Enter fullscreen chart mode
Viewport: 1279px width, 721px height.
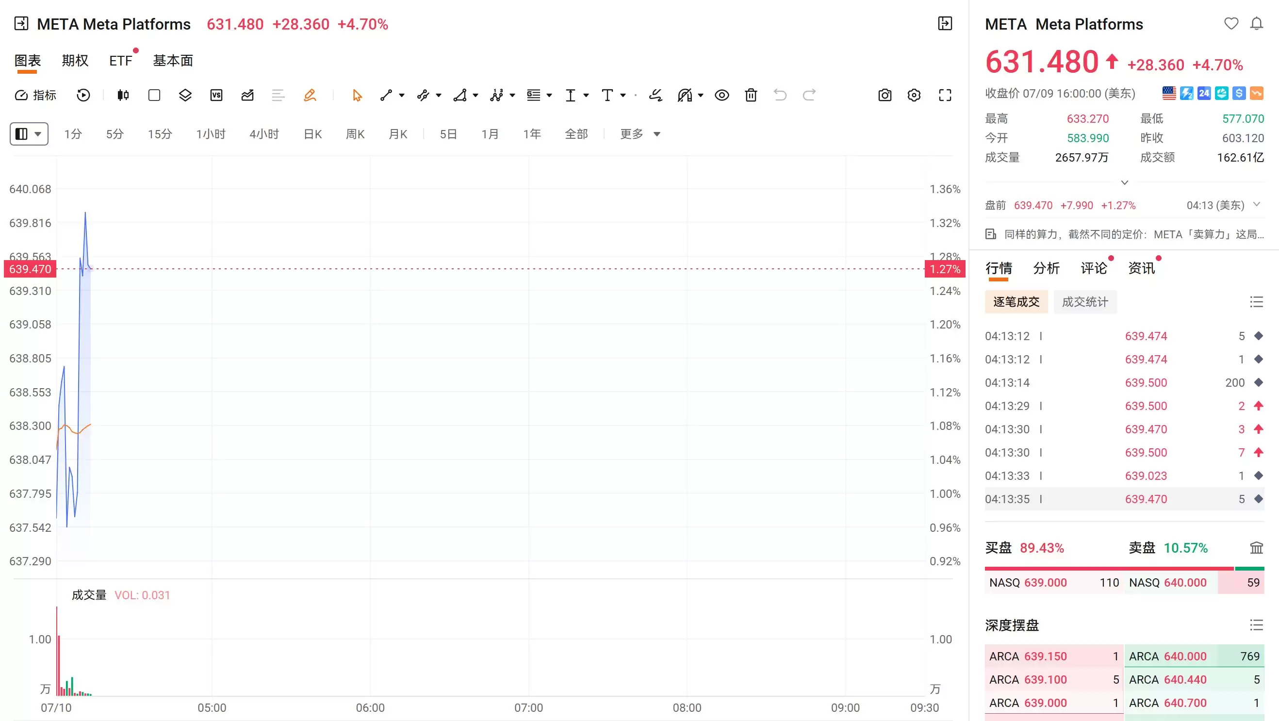pyautogui.click(x=945, y=95)
